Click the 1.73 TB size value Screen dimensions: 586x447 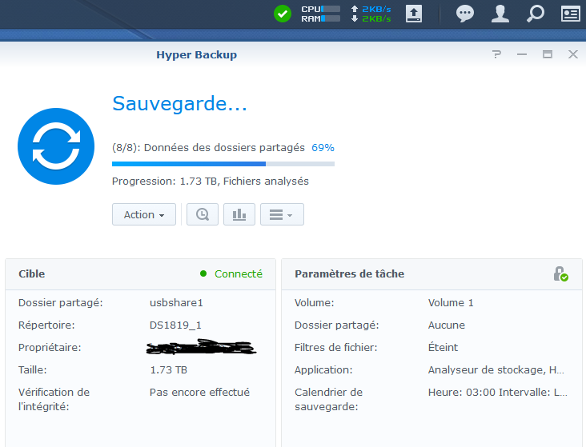(x=169, y=369)
